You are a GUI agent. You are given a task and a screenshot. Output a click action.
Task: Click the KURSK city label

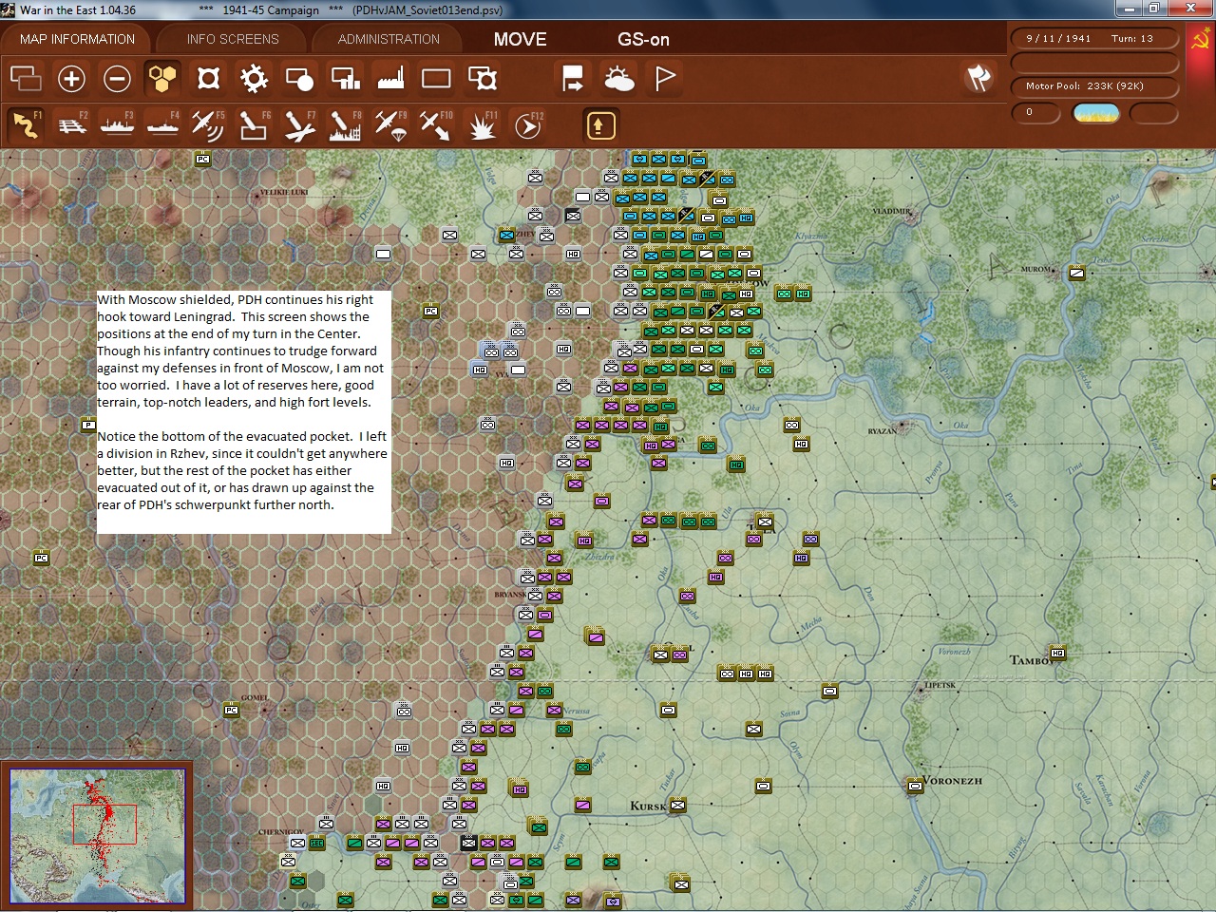click(649, 806)
